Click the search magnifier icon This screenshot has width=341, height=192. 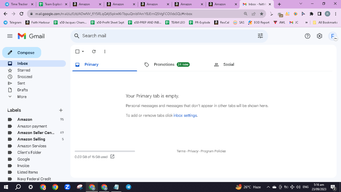77,36
